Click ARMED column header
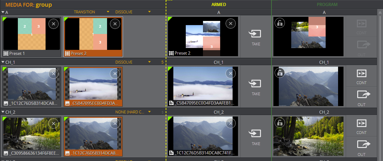This screenshot has width=383, height=161. 219,4
